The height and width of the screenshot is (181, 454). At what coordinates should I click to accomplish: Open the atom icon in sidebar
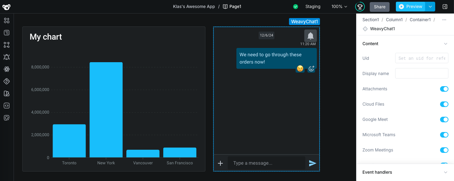pos(7,69)
